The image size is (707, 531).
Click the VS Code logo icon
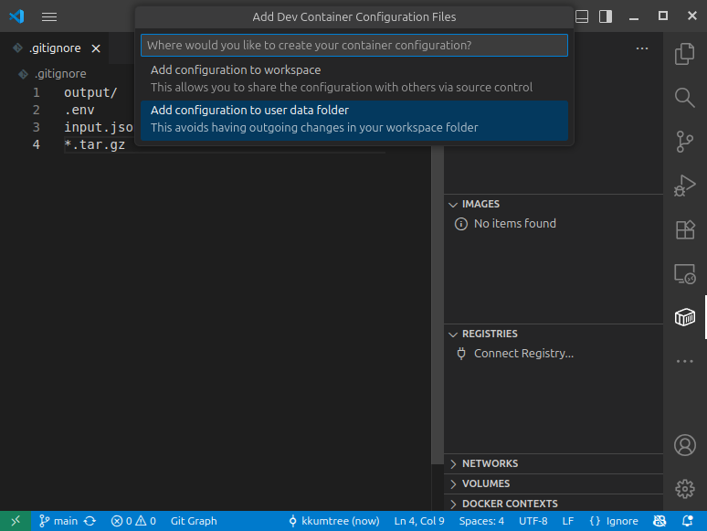(16, 16)
